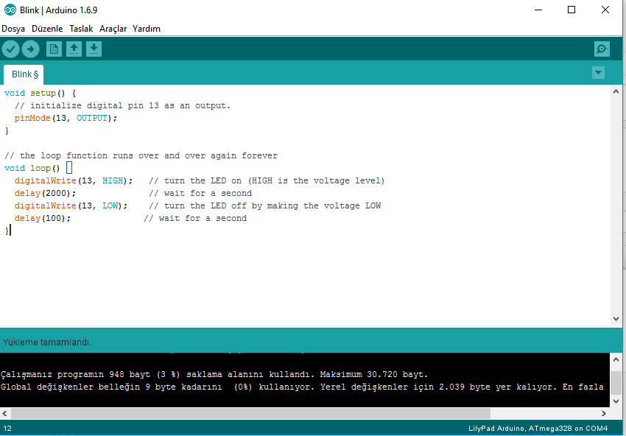The image size is (626, 436).
Task: Open the Dosya menu
Action: coord(13,28)
